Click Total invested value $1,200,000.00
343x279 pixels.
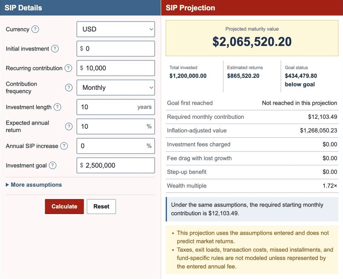pos(188,76)
